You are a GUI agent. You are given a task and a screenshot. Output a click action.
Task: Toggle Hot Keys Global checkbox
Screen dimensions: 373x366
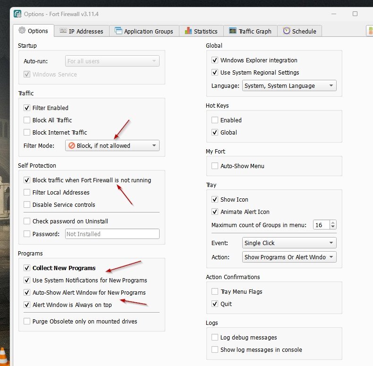tap(215, 132)
